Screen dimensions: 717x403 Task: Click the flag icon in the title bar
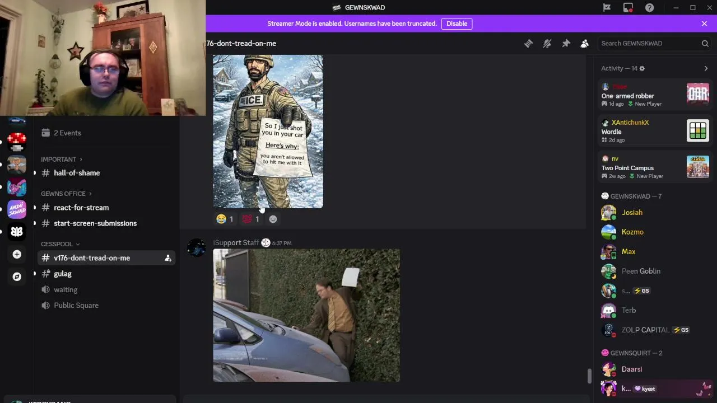point(607,7)
